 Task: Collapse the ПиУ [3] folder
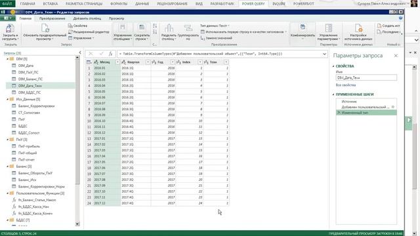[7, 140]
